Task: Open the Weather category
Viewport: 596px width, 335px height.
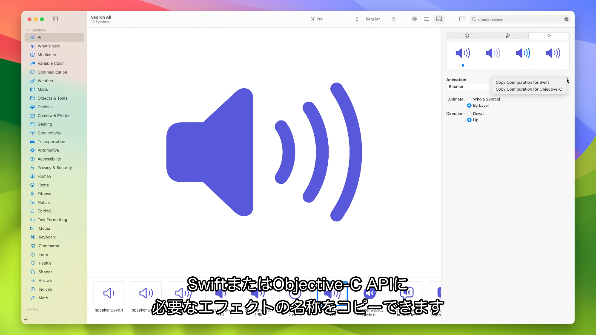Action: click(54, 81)
